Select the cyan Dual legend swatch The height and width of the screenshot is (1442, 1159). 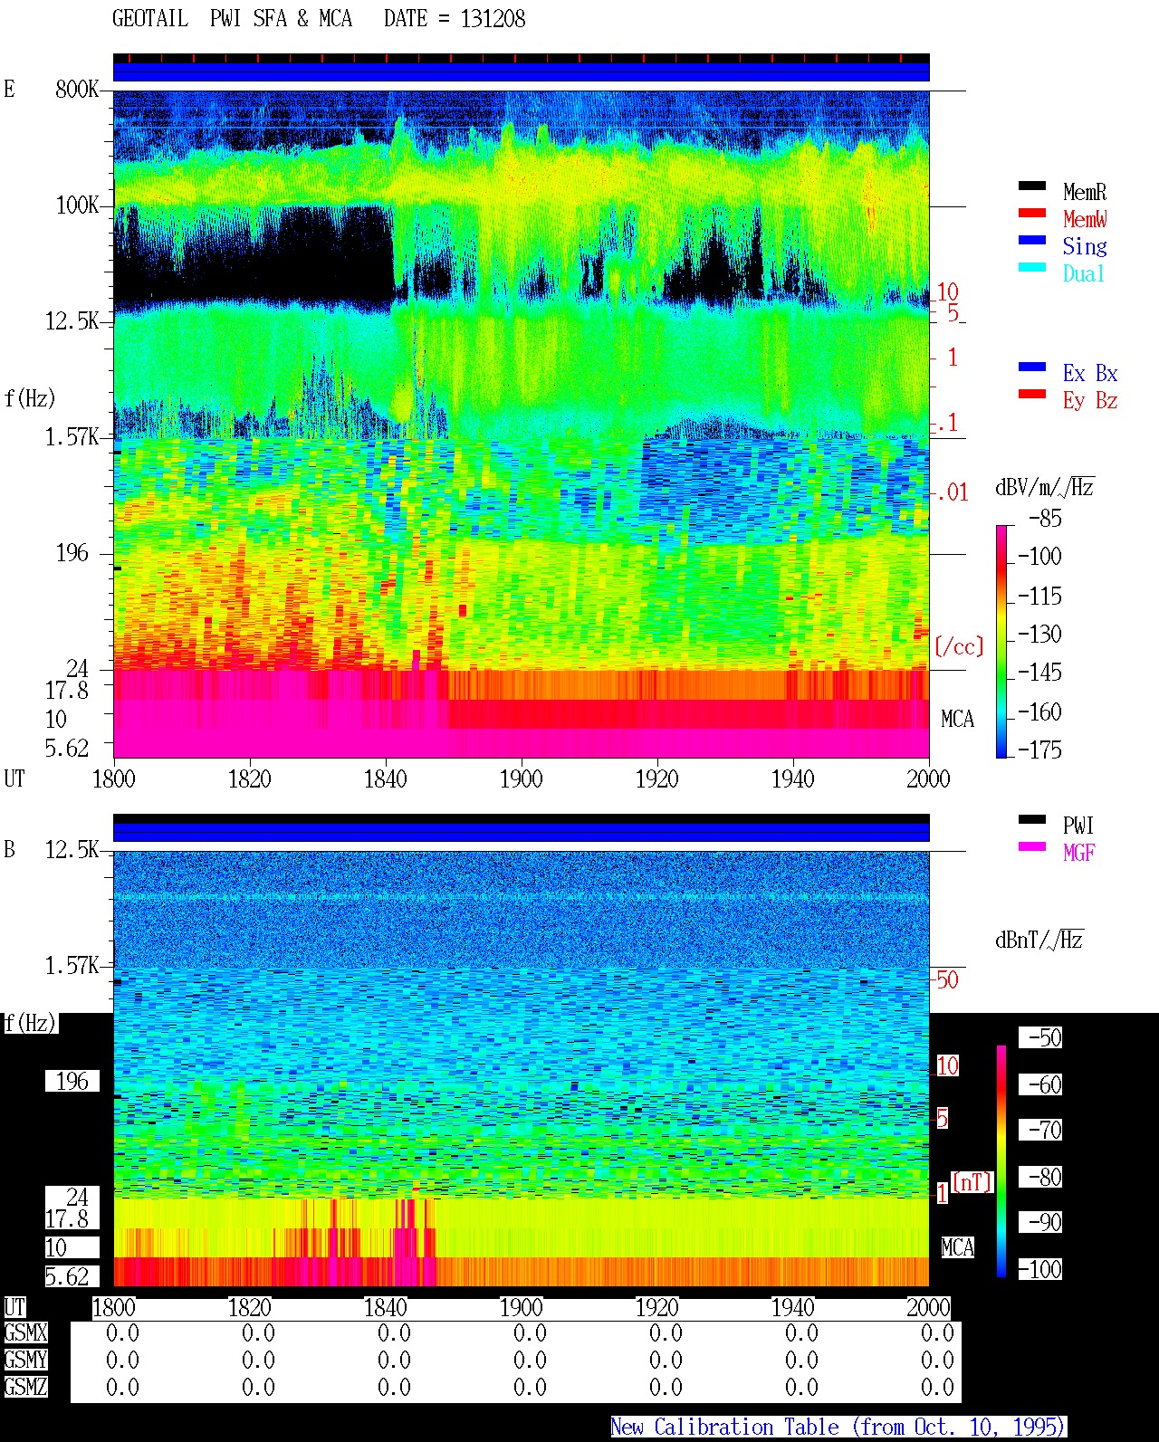pyautogui.click(x=1032, y=268)
